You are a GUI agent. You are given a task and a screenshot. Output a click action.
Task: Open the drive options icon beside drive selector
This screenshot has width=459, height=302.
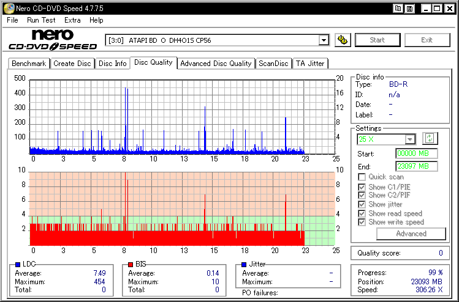pyautogui.click(x=343, y=40)
